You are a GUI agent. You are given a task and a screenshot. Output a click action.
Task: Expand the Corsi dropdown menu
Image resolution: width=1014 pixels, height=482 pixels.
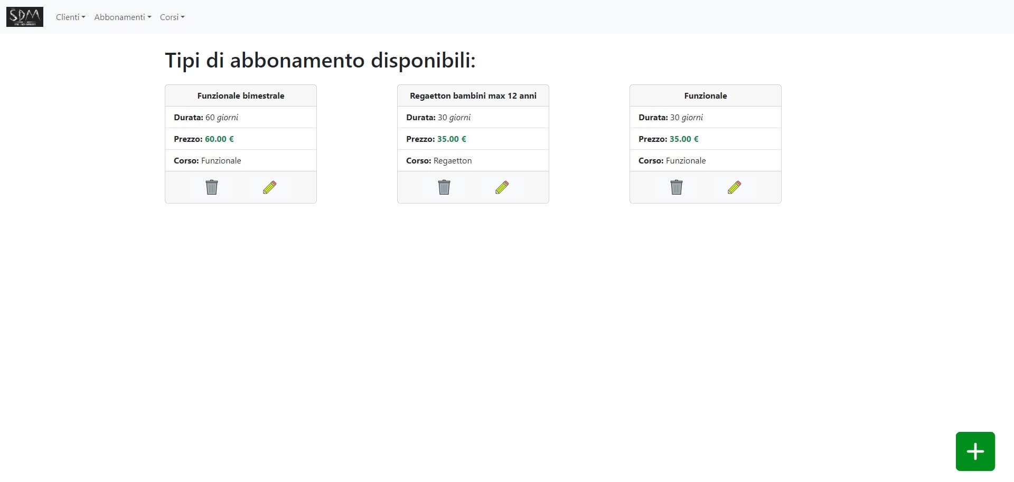point(172,17)
